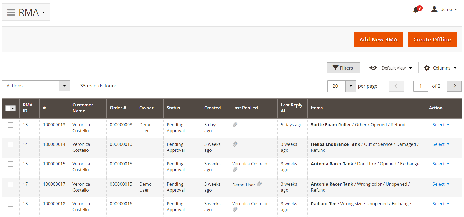Open Select action for RMA 14
The height and width of the screenshot is (217, 464).
point(441,144)
